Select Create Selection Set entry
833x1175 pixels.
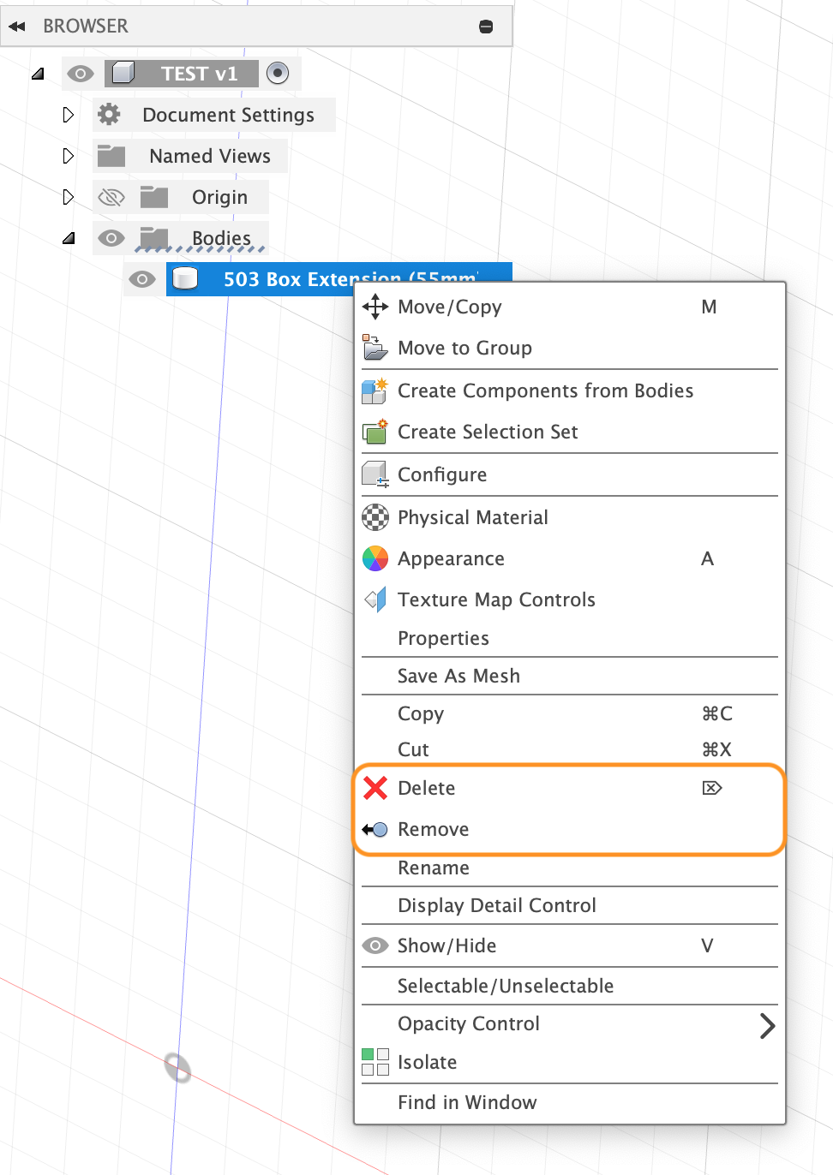coord(570,432)
